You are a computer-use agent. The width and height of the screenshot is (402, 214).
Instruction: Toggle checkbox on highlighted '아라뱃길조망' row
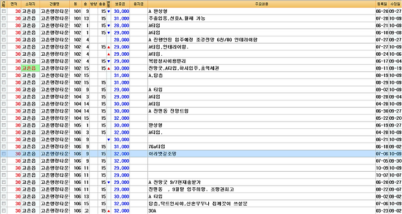[x=3, y=154]
